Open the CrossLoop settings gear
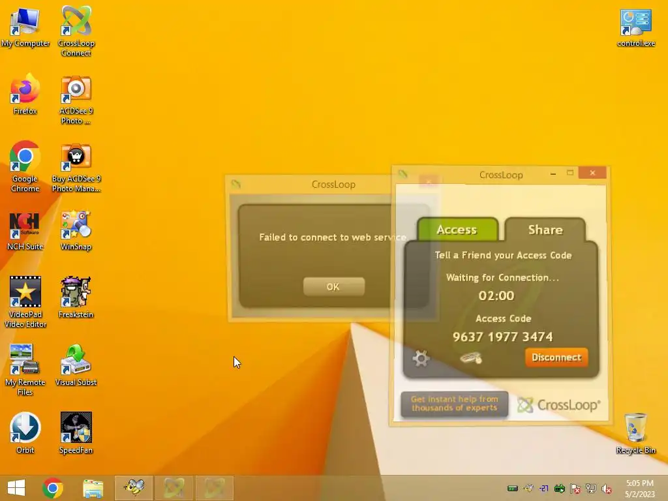This screenshot has height=501, width=668. pos(421,358)
